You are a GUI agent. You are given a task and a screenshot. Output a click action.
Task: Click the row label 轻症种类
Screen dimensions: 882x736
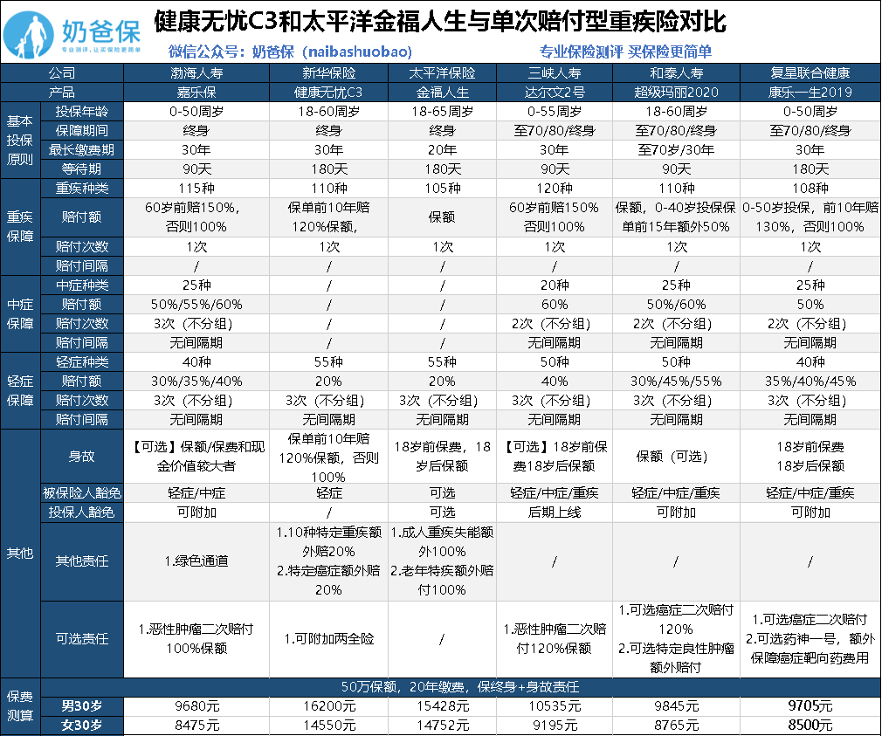(x=81, y=362)
